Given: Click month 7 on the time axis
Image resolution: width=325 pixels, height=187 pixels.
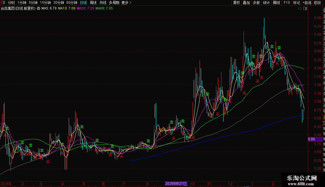Looking at the screenshot, I should point(124,184).
